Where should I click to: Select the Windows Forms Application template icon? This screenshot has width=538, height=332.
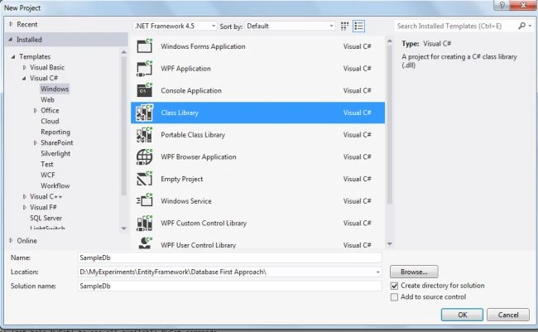[x=145, y=46]
